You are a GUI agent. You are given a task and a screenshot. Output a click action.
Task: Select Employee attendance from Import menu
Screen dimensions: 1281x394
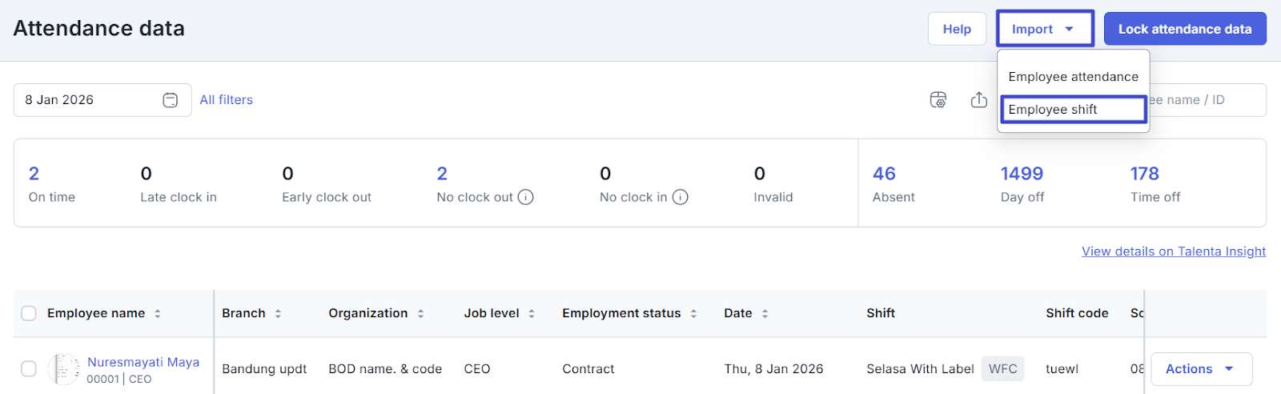pos(1073,77)
